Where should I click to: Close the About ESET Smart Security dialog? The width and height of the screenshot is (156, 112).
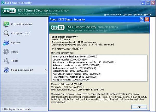[147, 19]
